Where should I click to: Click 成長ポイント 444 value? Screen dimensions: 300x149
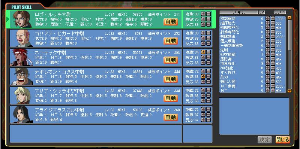point(177,72)
